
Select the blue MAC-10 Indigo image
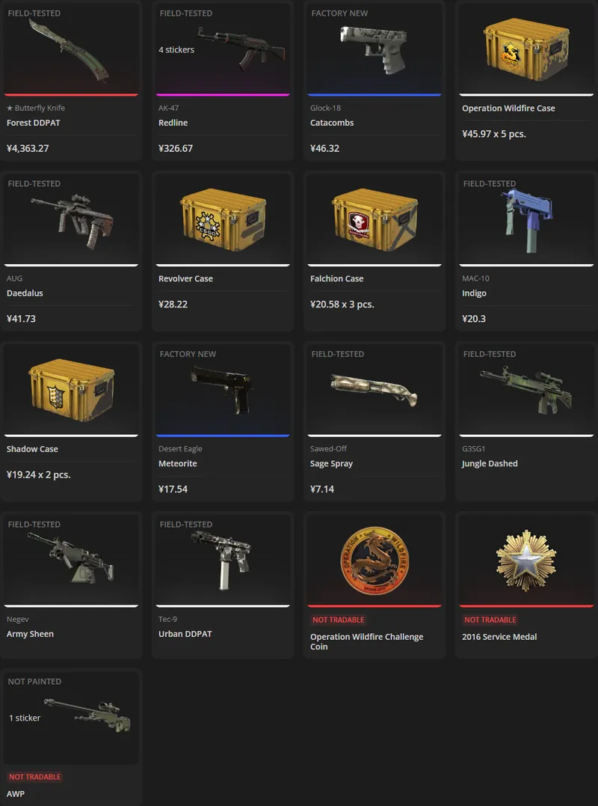523,220
